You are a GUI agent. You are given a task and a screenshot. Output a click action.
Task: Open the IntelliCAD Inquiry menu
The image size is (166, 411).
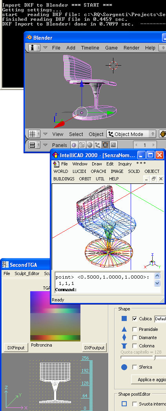coord(125,164)
